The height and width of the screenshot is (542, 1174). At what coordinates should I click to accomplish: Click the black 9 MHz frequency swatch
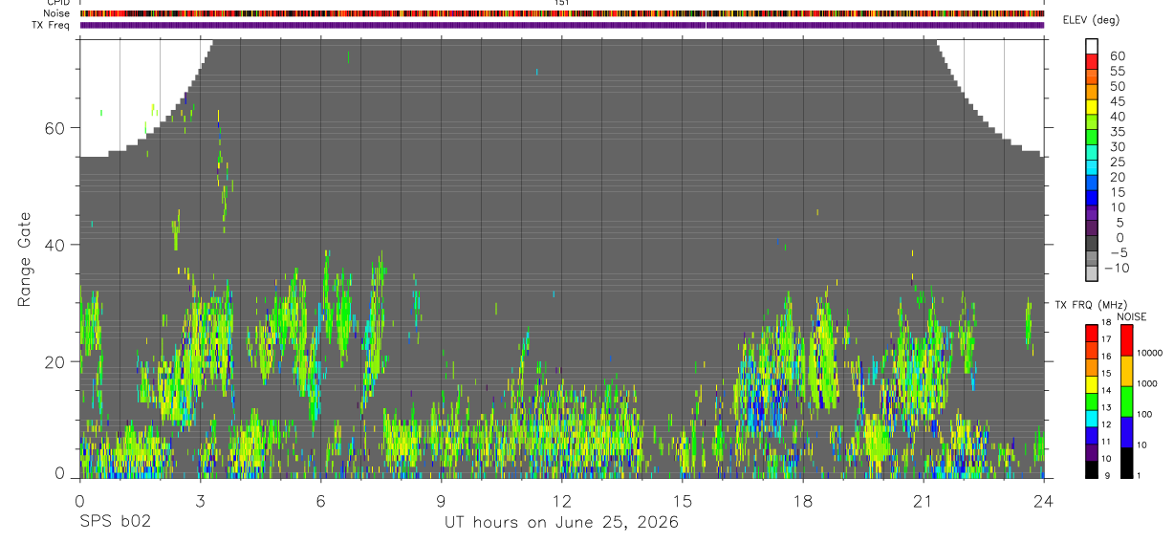[x=1091, y=469]
